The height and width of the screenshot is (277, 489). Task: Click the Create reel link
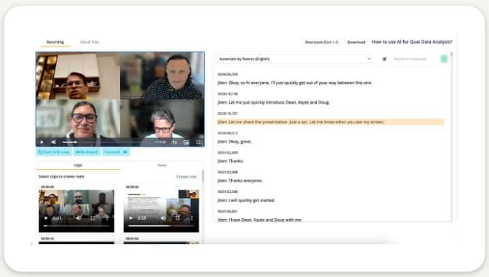pyautogui.click(x=186, y=177)
